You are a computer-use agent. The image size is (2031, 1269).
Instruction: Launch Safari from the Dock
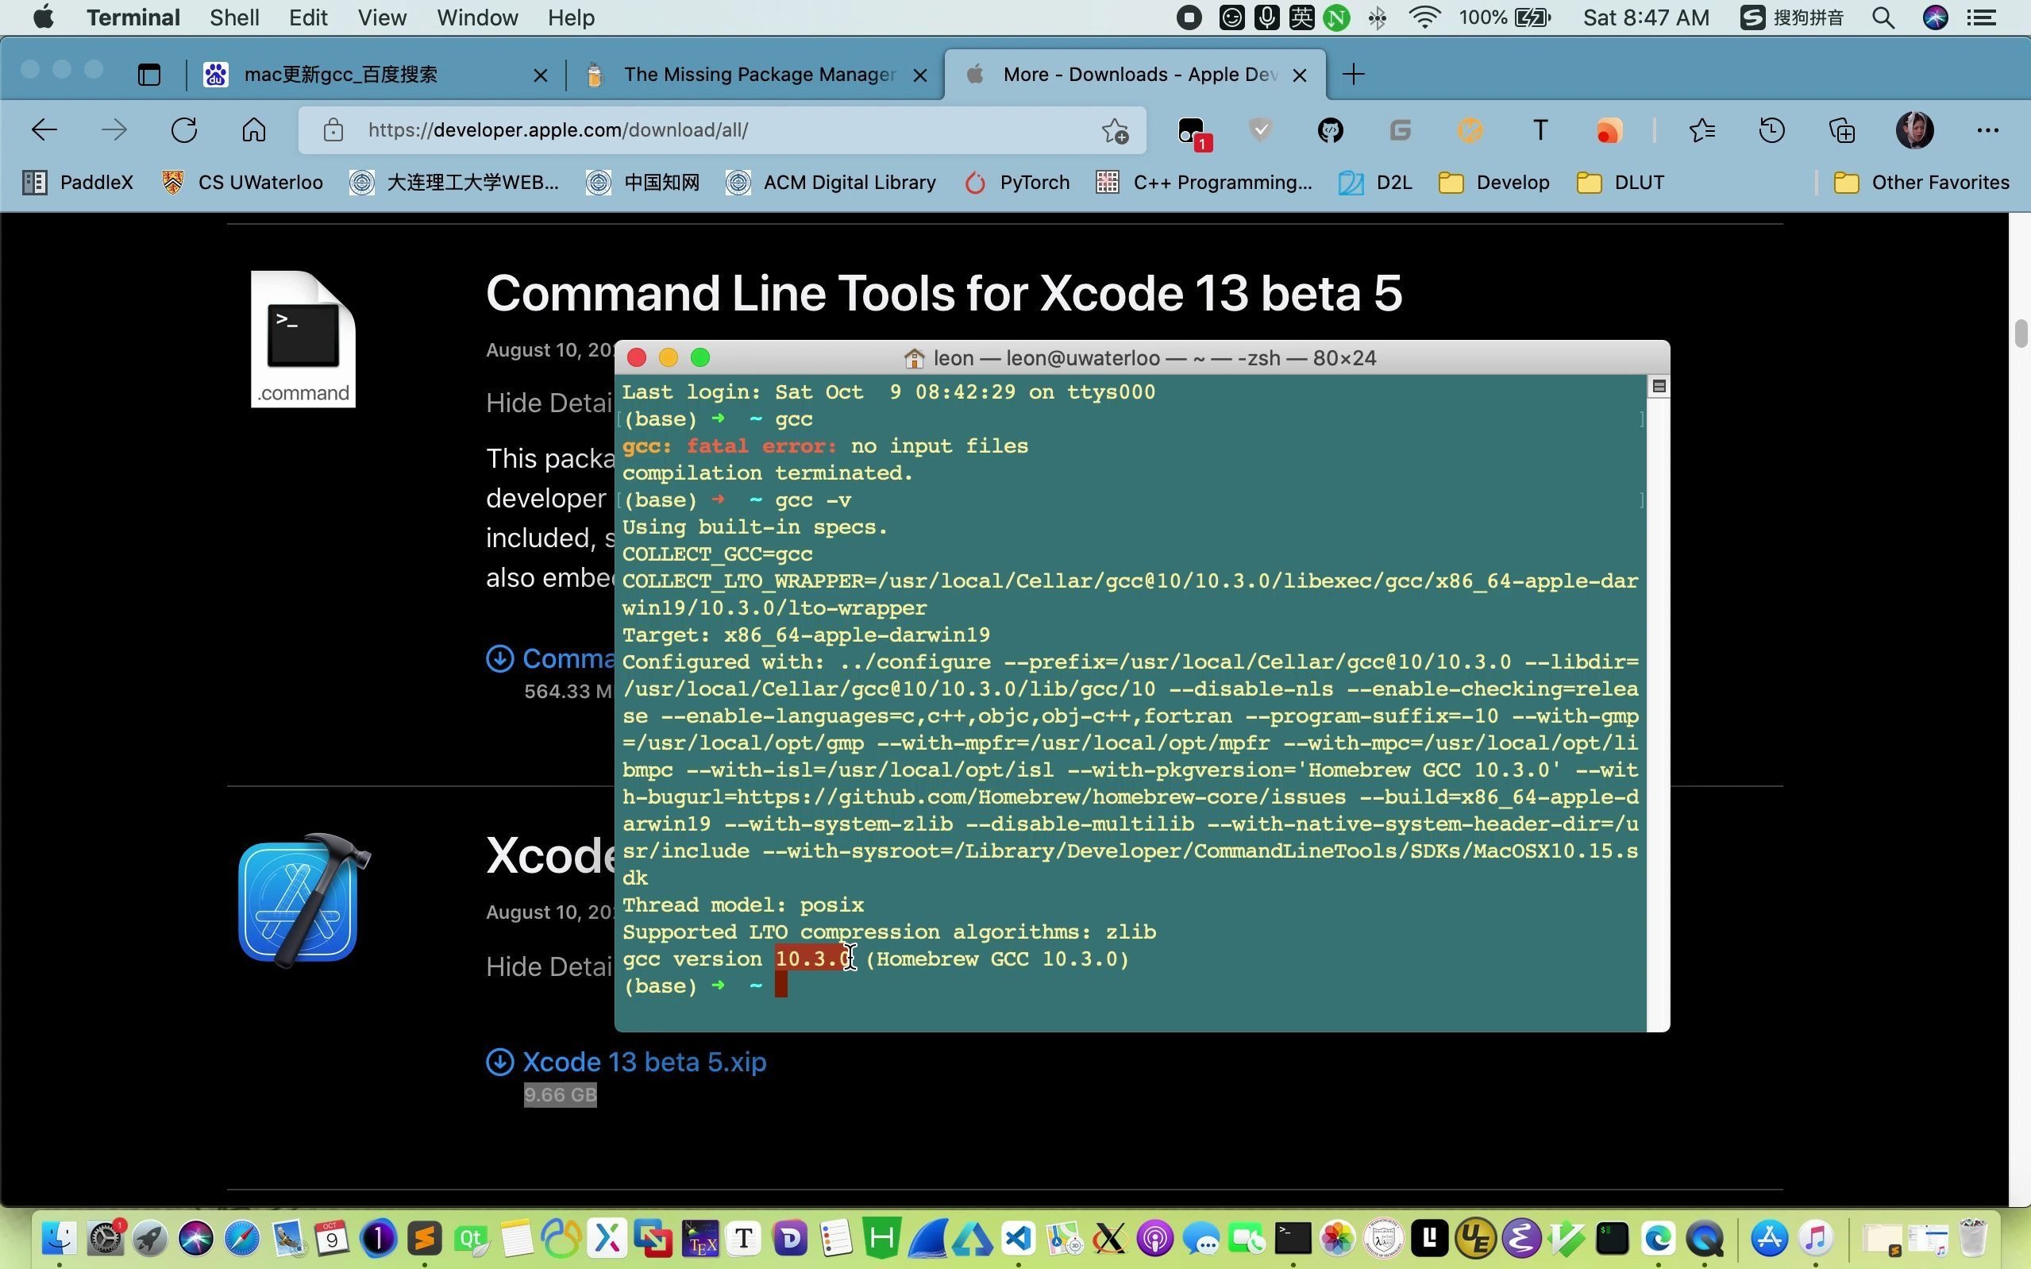(x=242, y=1238)
